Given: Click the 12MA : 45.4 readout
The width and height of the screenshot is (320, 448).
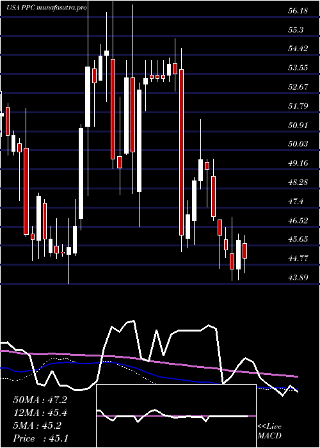Looking at the screenshot, I should pos(40,413).
